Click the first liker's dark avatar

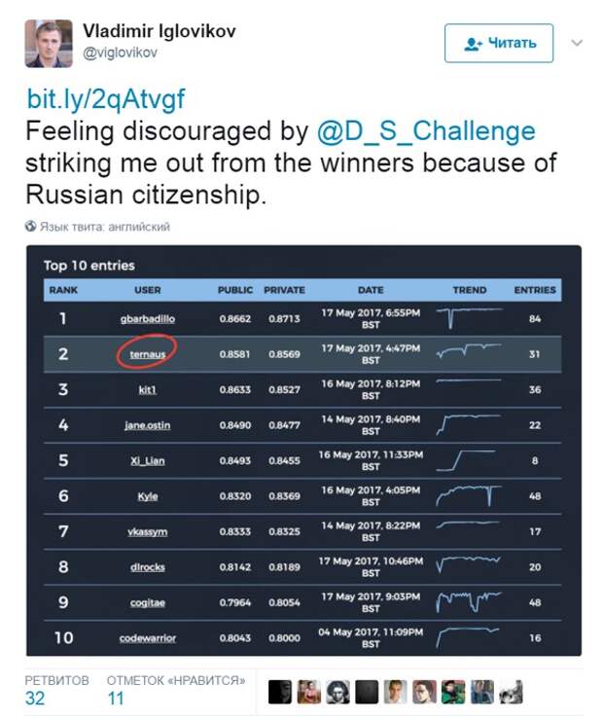(280, 692)
